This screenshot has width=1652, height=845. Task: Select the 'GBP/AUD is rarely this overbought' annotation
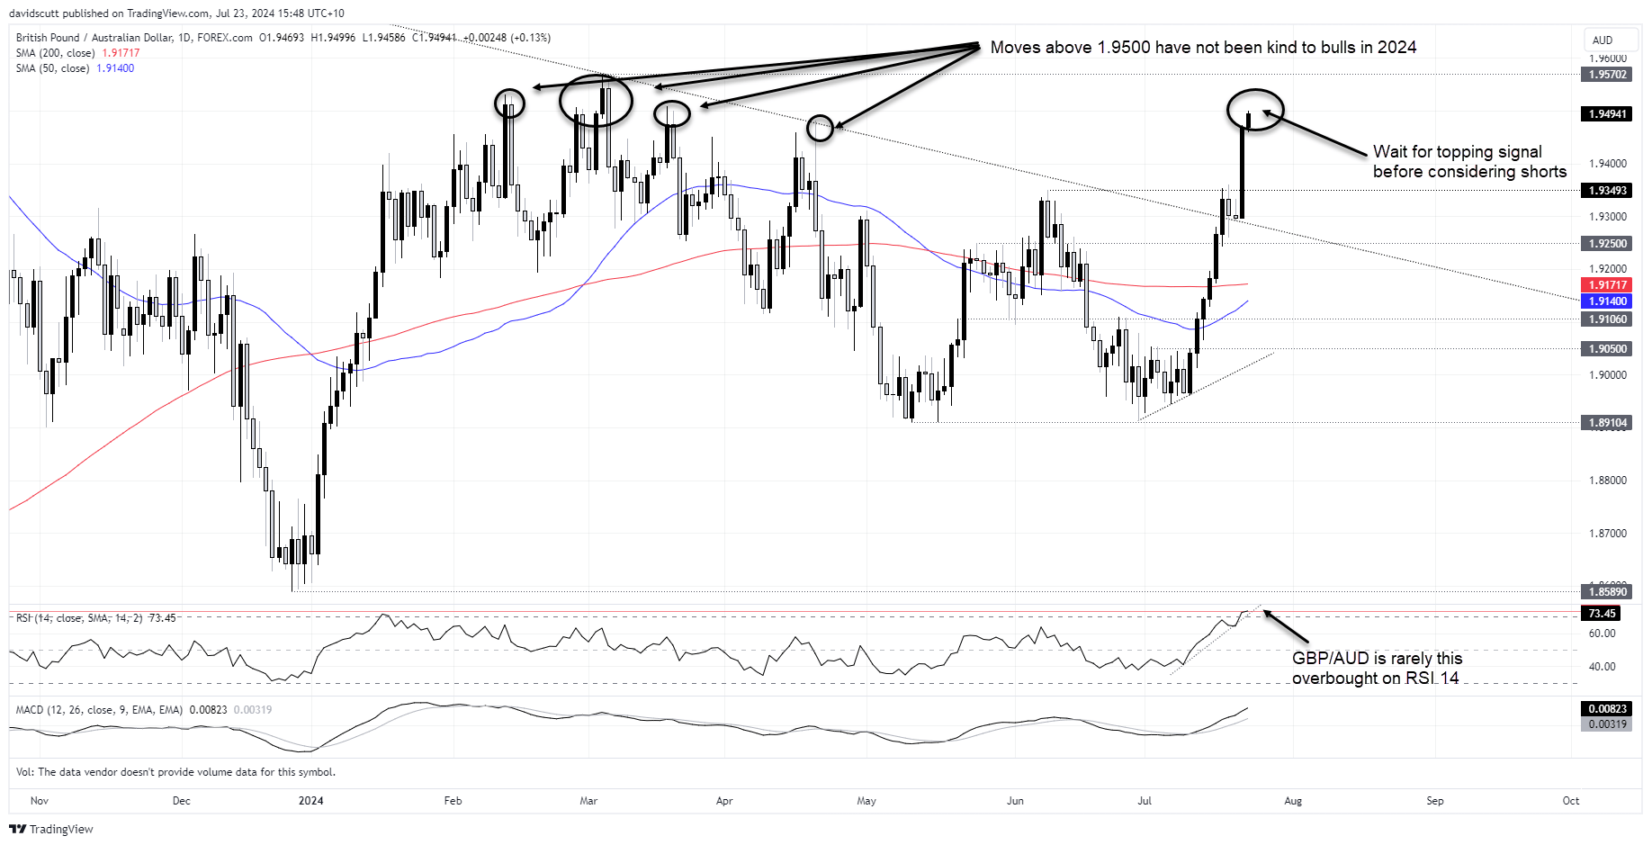pos(1378,669)
